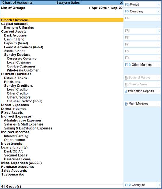Select the Duties & Taxes group

click(x=16, y=78)
